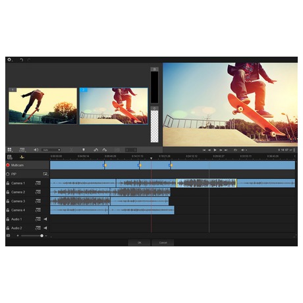The width and height of the screenshot is (303, 303).
Task: Toggle the lock on Camera 1
Action: tap(8, 183)
